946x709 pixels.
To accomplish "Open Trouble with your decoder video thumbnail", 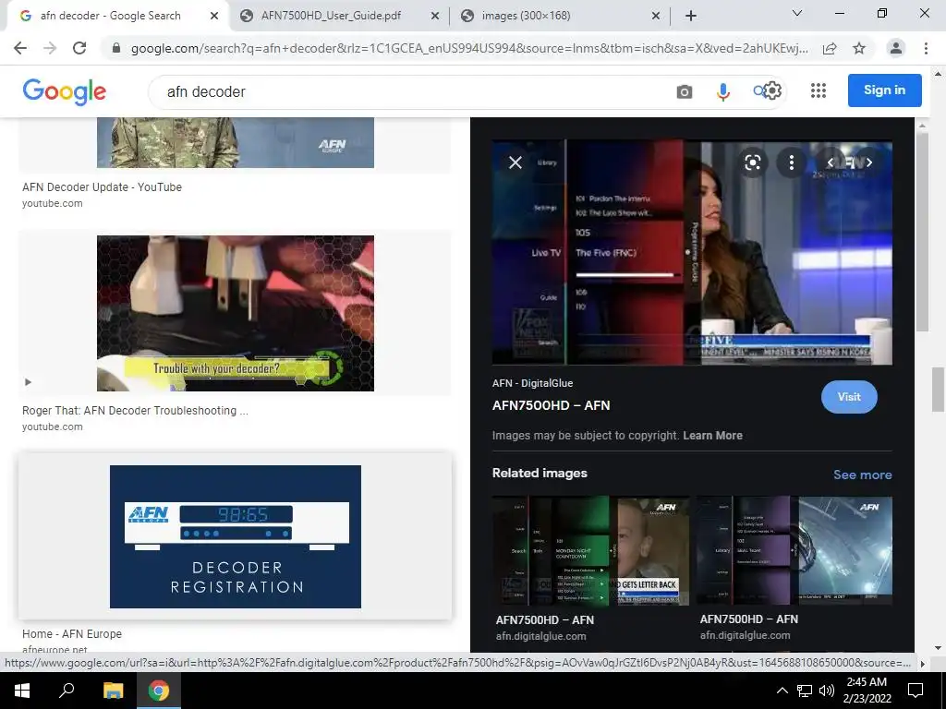I will click(236, 313).
